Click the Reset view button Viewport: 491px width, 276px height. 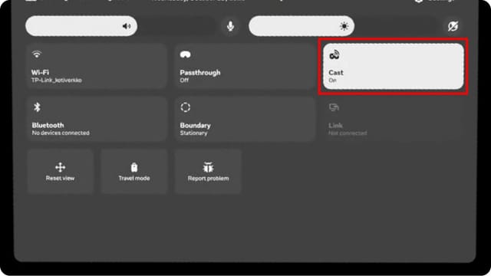[60, 172]
